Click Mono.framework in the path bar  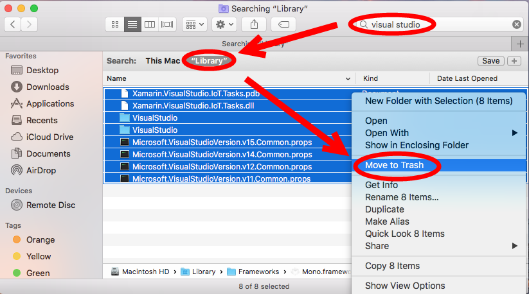coord(321,272)
